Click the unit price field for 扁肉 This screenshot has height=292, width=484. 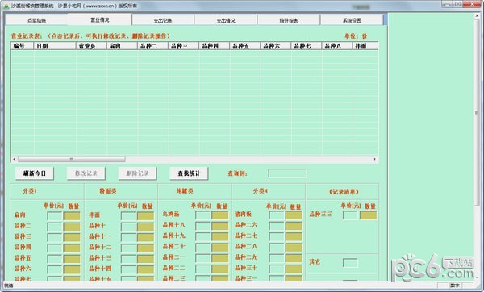click(55, 215)
